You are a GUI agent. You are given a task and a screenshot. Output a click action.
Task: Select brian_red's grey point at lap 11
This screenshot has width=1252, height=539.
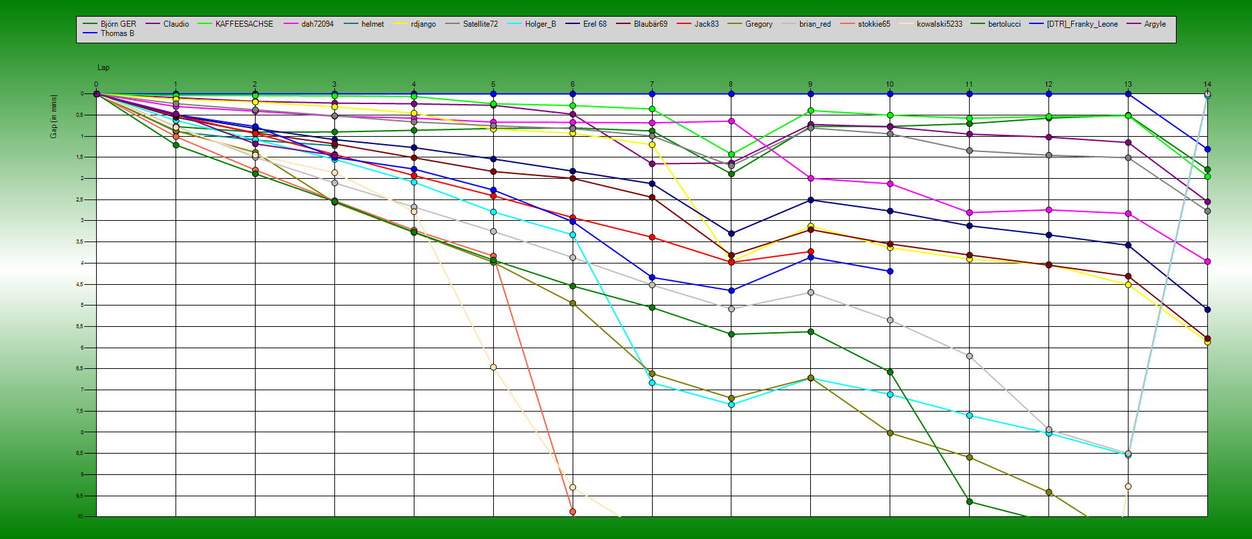tap(969, 356)
